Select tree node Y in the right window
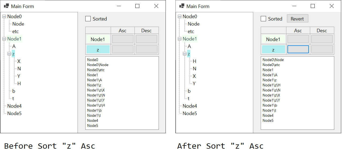 194,84
